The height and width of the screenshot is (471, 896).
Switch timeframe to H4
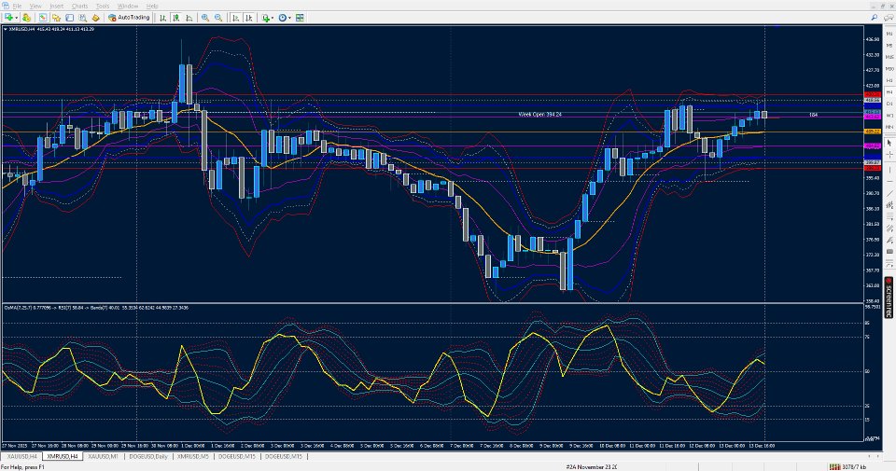(889, 92)
